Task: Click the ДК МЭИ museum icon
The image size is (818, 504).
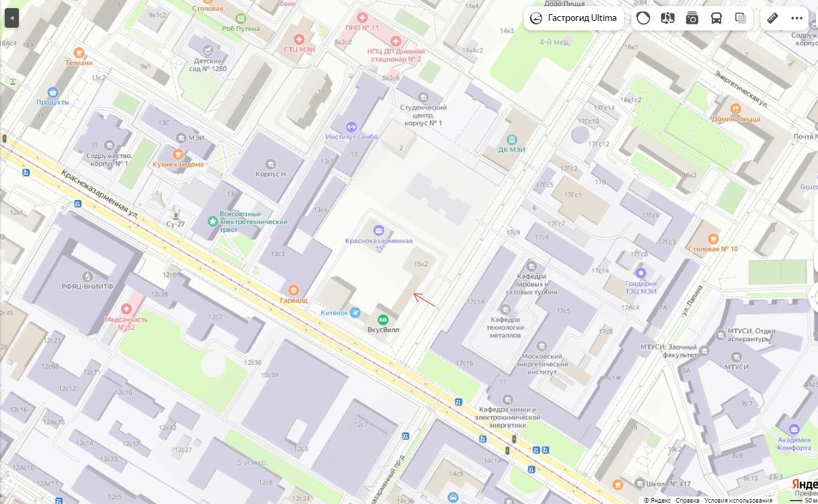Action: tap(512, 138)
